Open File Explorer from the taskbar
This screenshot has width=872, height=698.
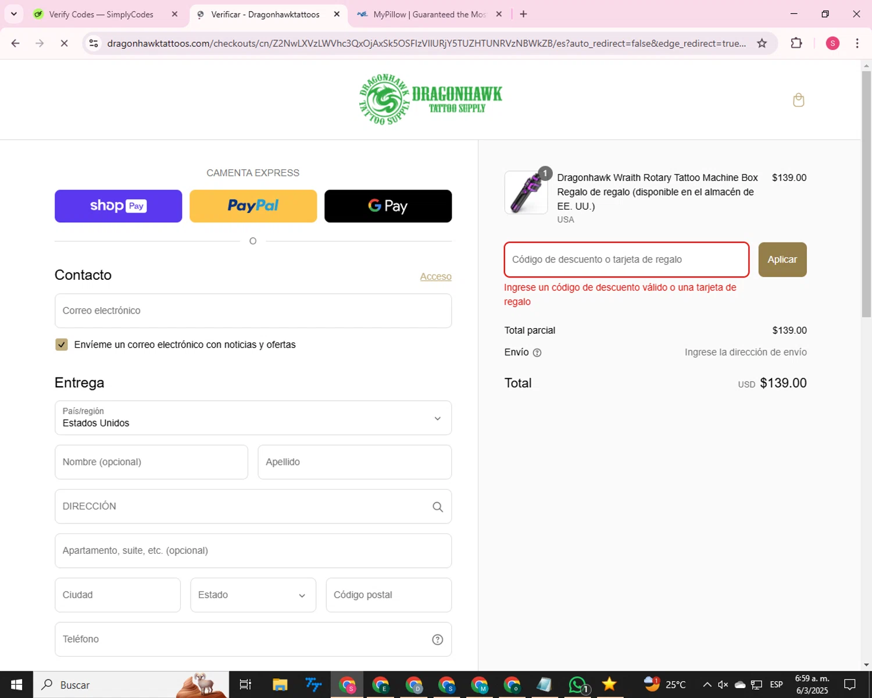click(x=280, y=685)
